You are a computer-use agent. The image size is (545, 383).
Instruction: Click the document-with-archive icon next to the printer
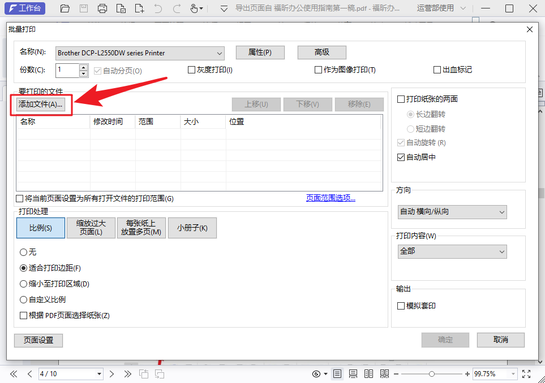click(x=121, y=8)
